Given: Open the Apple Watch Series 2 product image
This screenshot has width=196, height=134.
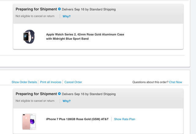Looking at the screenshot, I should [29, 37].
